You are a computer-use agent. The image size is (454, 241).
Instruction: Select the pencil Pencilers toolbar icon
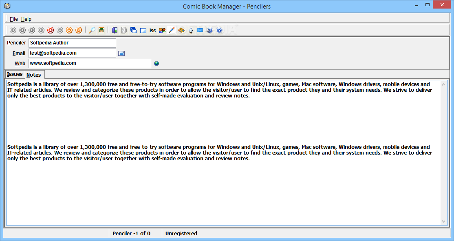tap(172, 30)
